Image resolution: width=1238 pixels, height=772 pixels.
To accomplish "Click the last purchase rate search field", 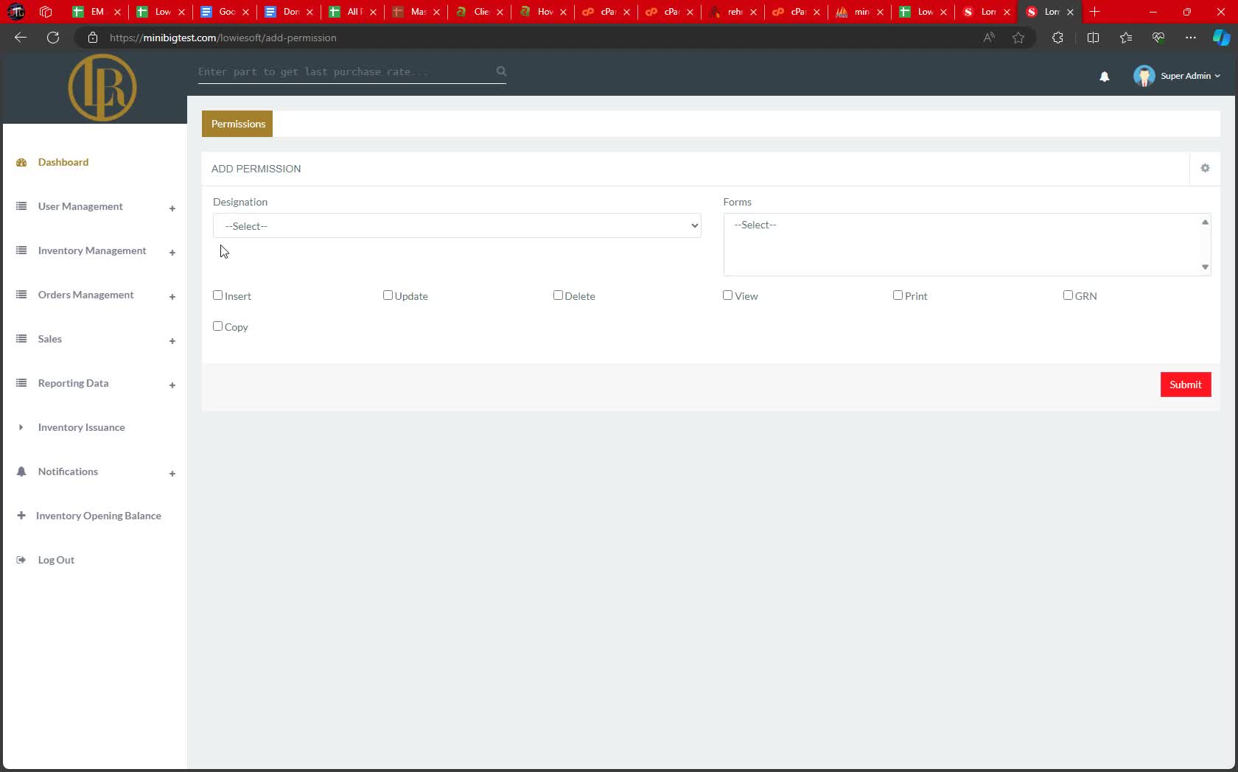I will coord(343,71).
